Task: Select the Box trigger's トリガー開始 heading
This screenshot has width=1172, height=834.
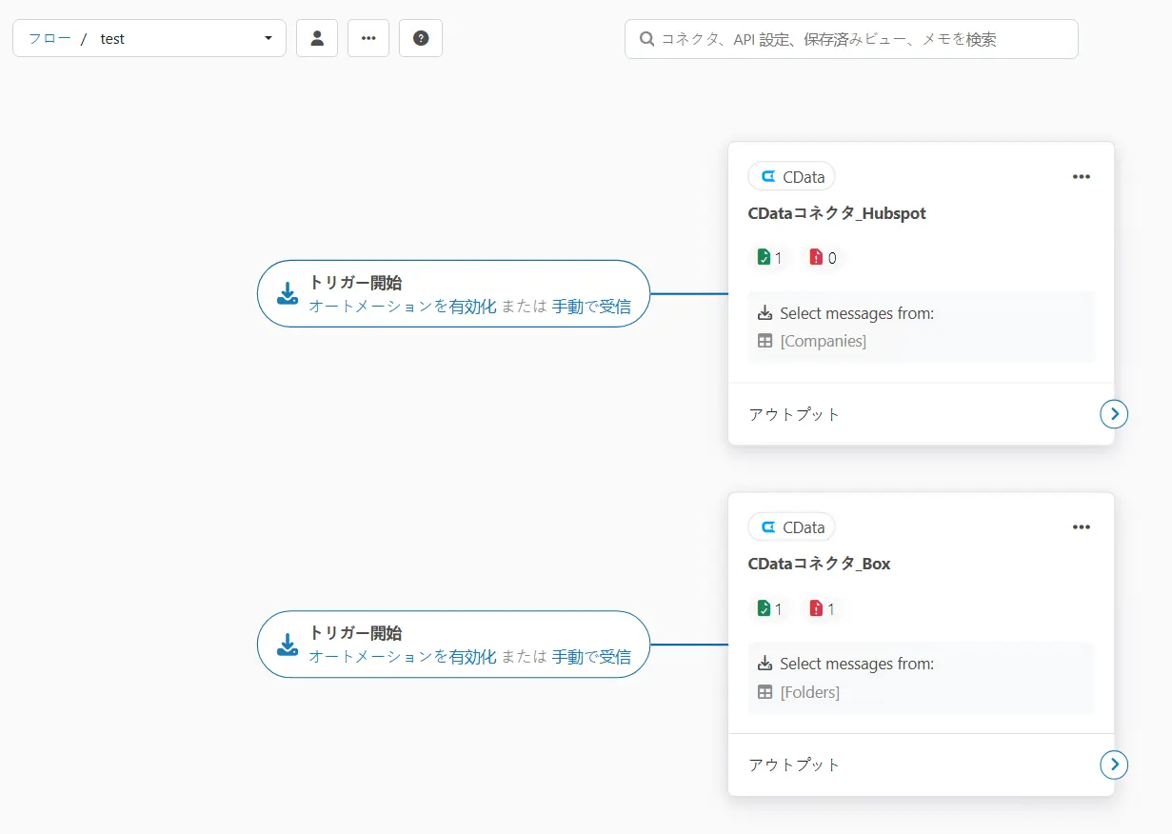Action: pyautogui.click(x=355, y=633)
